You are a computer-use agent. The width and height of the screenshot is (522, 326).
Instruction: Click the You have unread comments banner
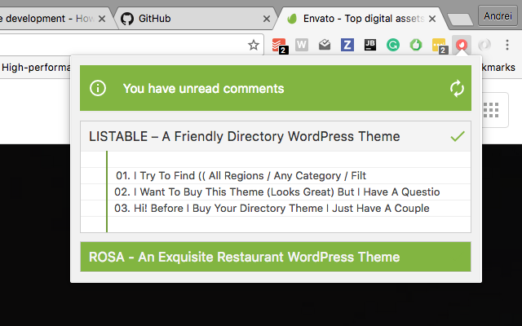(276, 88)
